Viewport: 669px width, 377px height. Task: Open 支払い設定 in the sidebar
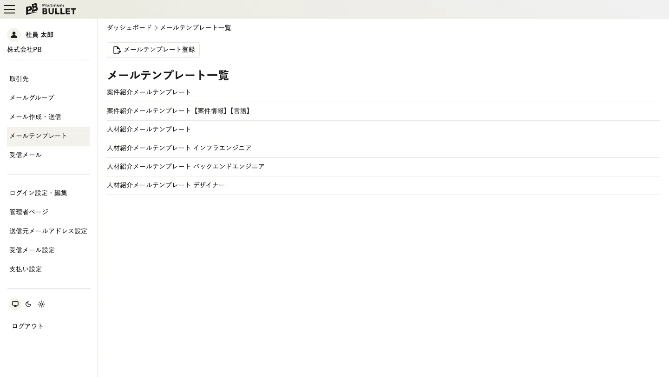(26, 269)
